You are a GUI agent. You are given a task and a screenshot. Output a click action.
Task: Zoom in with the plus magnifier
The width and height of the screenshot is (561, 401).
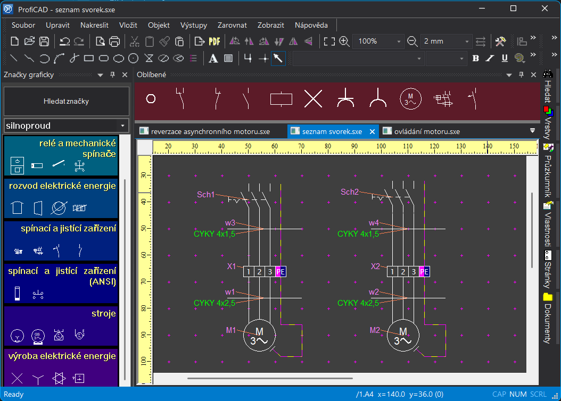tap(344, 41)
